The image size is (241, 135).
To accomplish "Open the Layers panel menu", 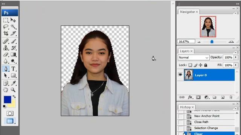I will coord(237,52).
